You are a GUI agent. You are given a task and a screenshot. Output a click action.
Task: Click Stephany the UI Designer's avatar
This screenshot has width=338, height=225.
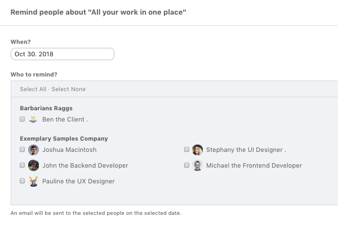198,150
